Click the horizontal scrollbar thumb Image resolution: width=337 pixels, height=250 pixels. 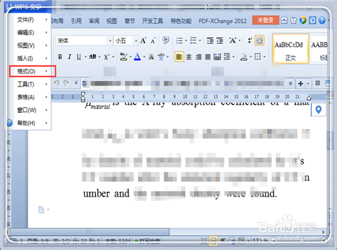(x=90, y=232)
